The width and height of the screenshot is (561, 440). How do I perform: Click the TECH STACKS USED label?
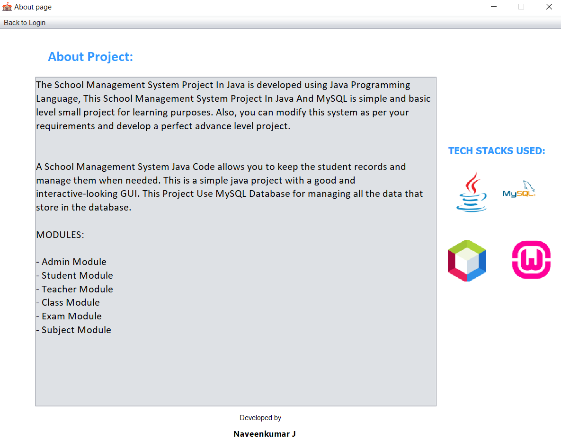[497, 151]
